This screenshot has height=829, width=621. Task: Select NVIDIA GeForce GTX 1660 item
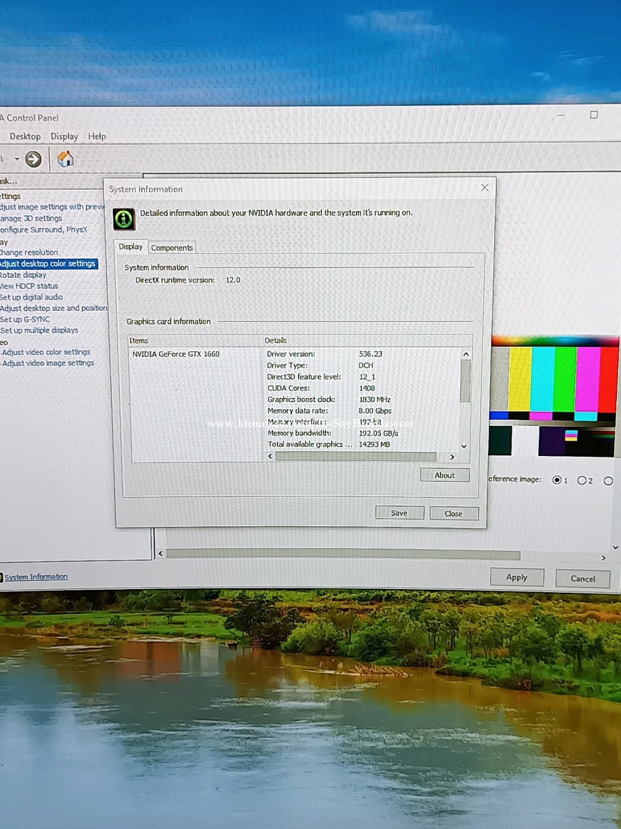(x=176, y=354)
